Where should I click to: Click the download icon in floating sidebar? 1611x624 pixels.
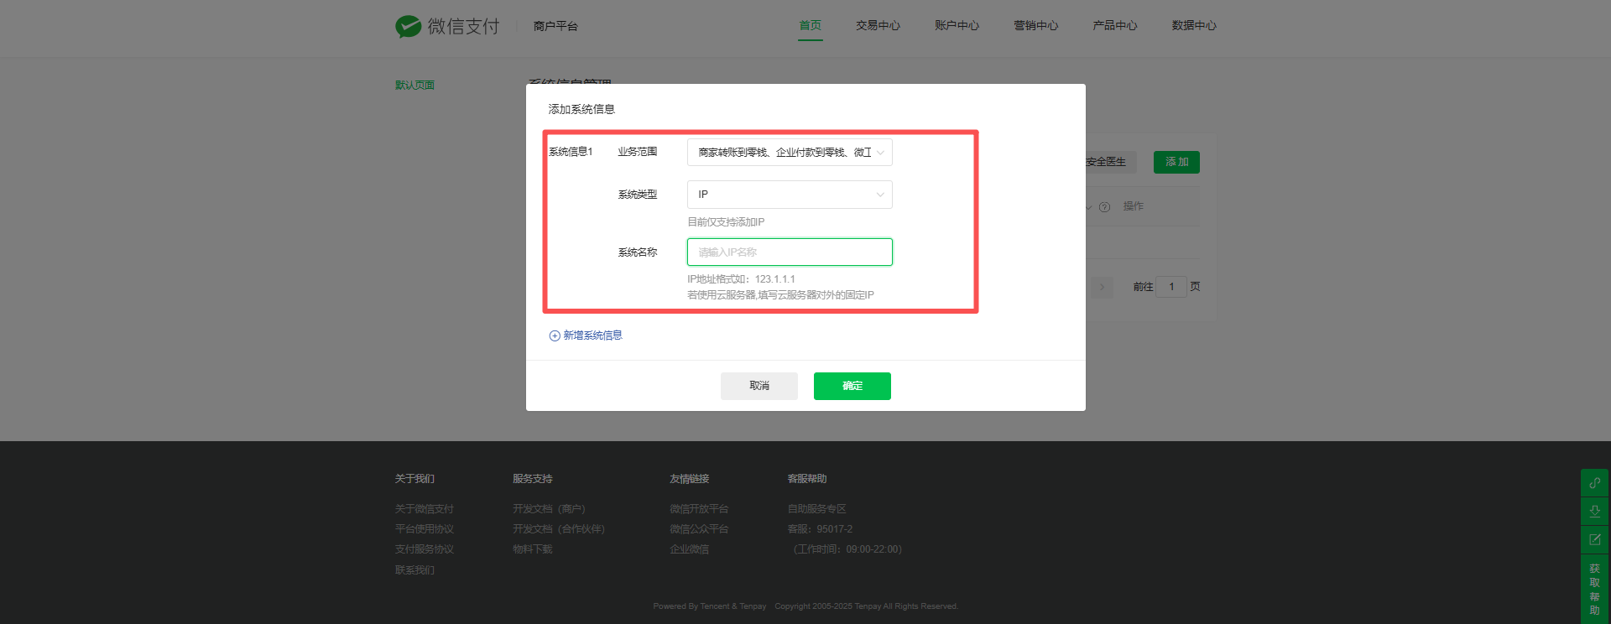tap(1594, 511)
